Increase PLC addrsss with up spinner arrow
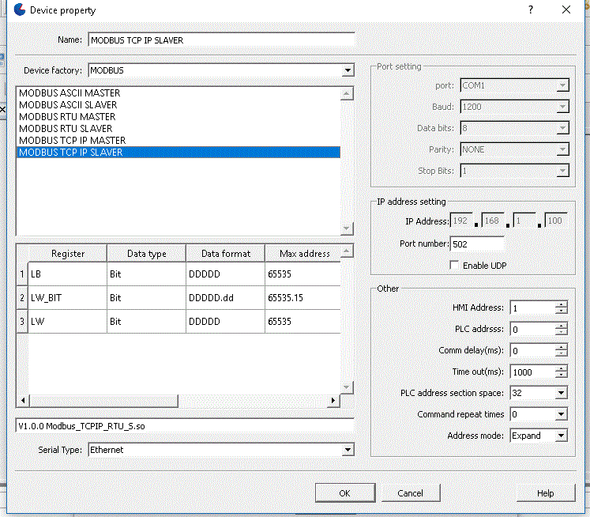 [561, 326]
